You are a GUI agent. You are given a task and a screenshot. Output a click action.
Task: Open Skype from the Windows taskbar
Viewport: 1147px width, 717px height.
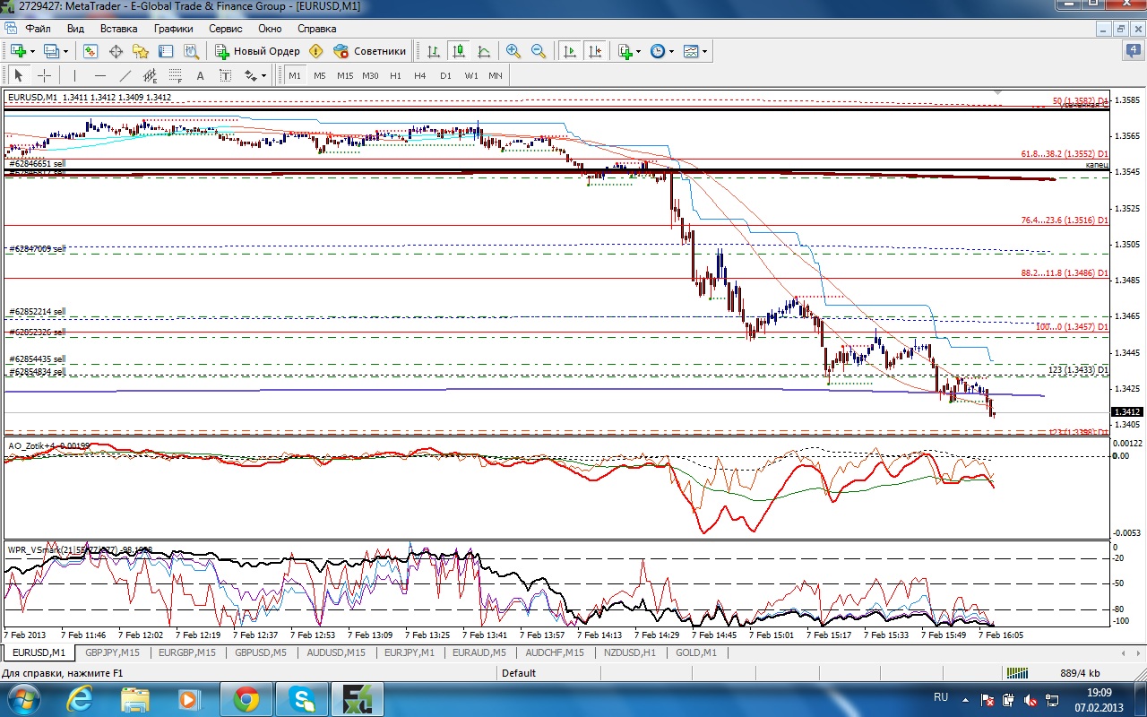coord(302,698)
